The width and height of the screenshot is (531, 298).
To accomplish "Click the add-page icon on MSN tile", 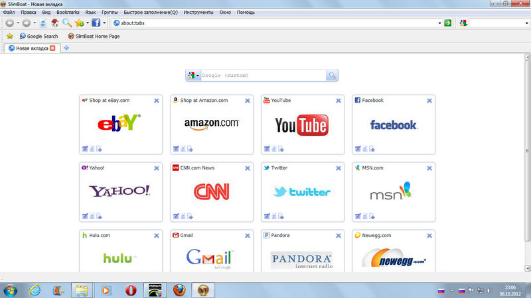I will pyautogui.click(x=372, y=217).
